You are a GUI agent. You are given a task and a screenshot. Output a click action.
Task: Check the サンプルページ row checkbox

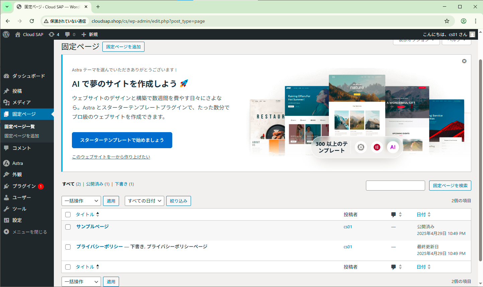pyautogui.click(x=68, y=227)
